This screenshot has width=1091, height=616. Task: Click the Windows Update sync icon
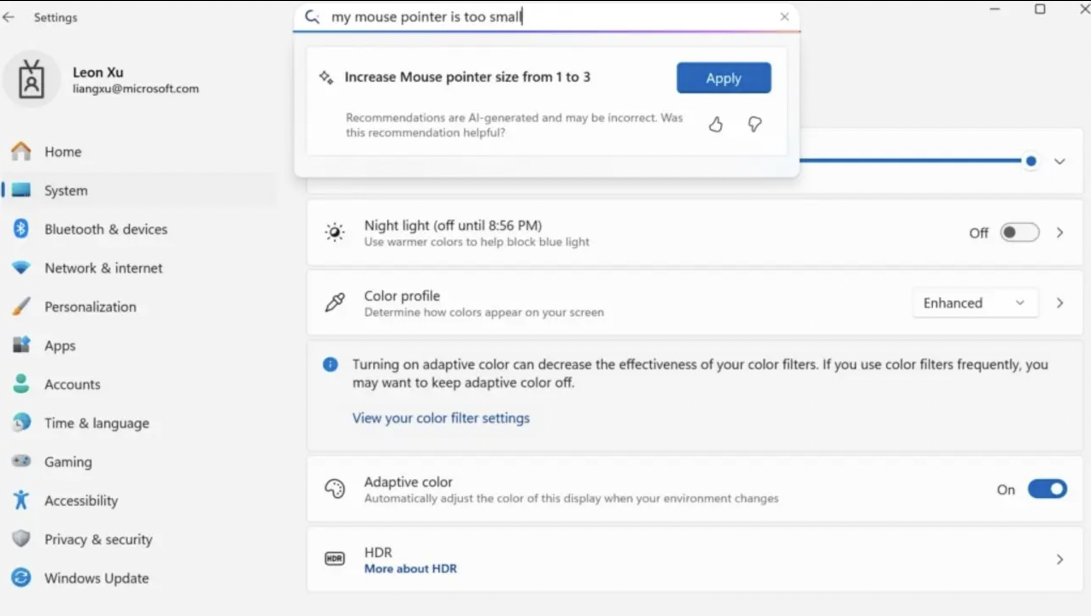tap(21, 578)
